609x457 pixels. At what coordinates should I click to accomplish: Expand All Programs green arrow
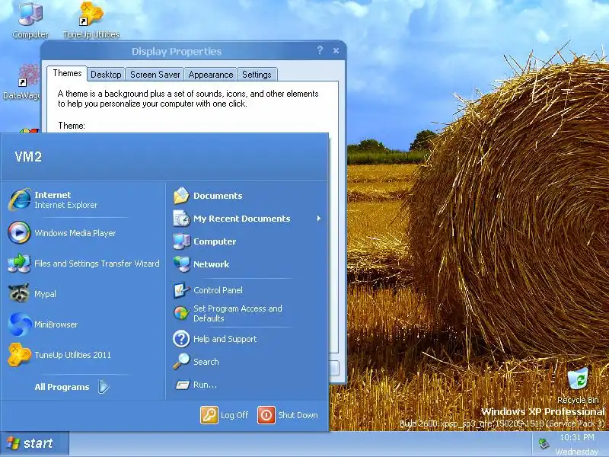click(x=104, y=387)
